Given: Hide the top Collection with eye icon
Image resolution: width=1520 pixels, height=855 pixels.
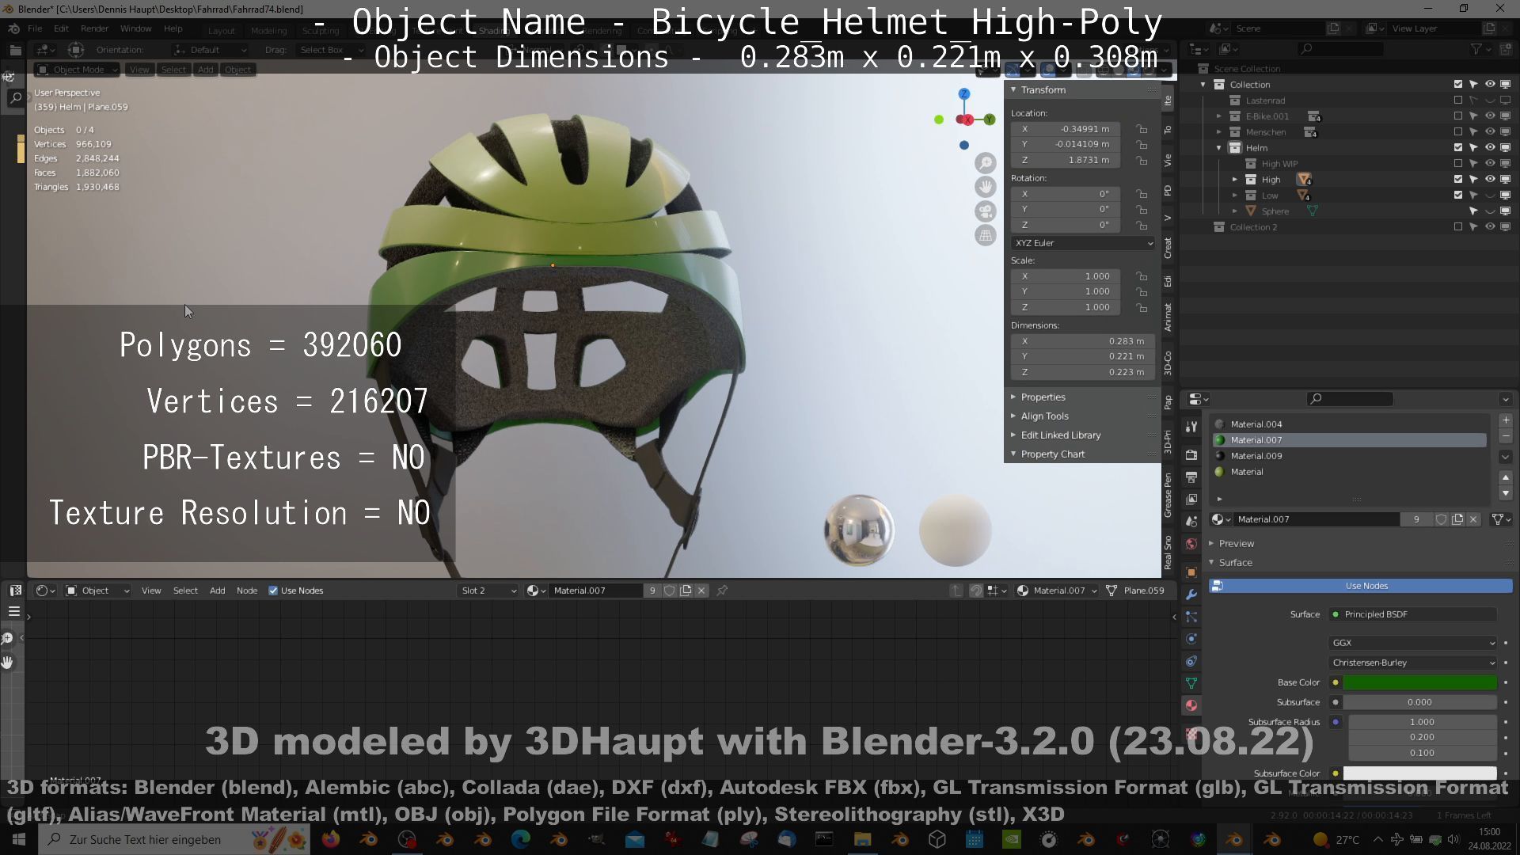Looking at the screenshot, I should pyautogui.click(x=1490, y=84).
